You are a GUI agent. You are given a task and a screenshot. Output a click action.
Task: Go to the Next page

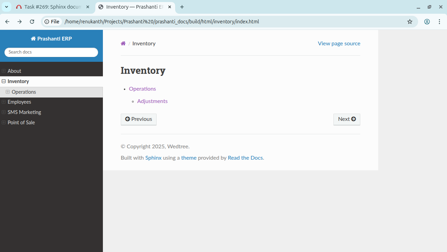[347, 119]
